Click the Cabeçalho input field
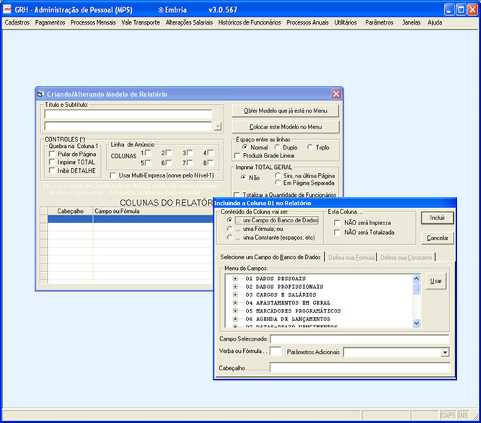Screen dimensions: 481x423 360,367
